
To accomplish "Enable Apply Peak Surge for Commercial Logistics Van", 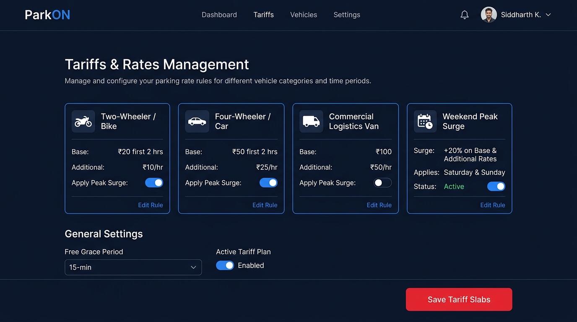I will (x=382, y=183).
